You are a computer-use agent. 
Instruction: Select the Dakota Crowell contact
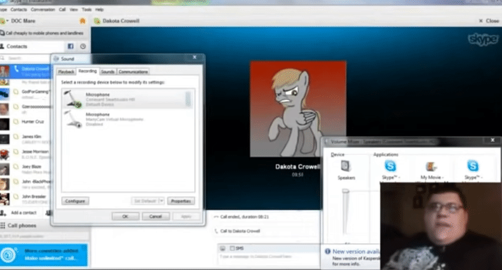26,71
